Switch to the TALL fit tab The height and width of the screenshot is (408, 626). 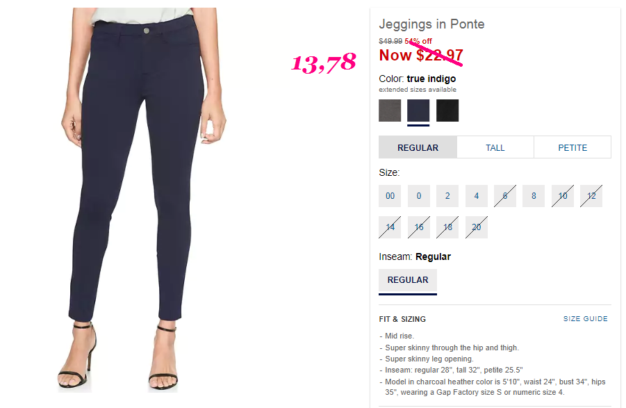(495, 148)
